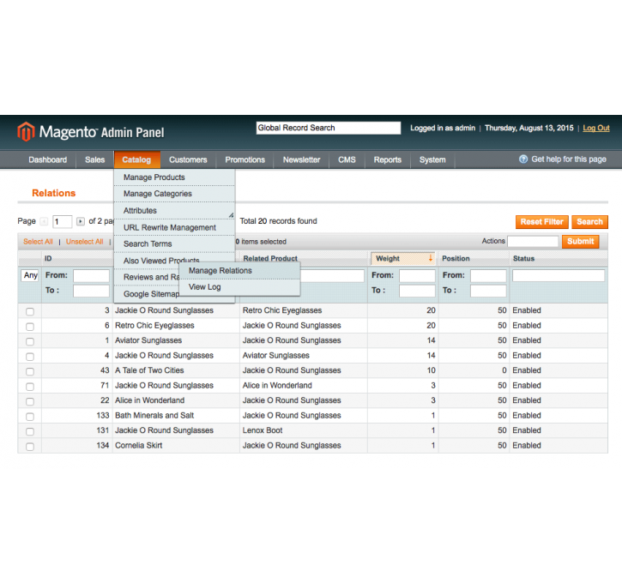This screenshot has height=583, width=622.
Task: Select Manage Categories menu item
Action: pyautogui.click(x=174, y=194)
